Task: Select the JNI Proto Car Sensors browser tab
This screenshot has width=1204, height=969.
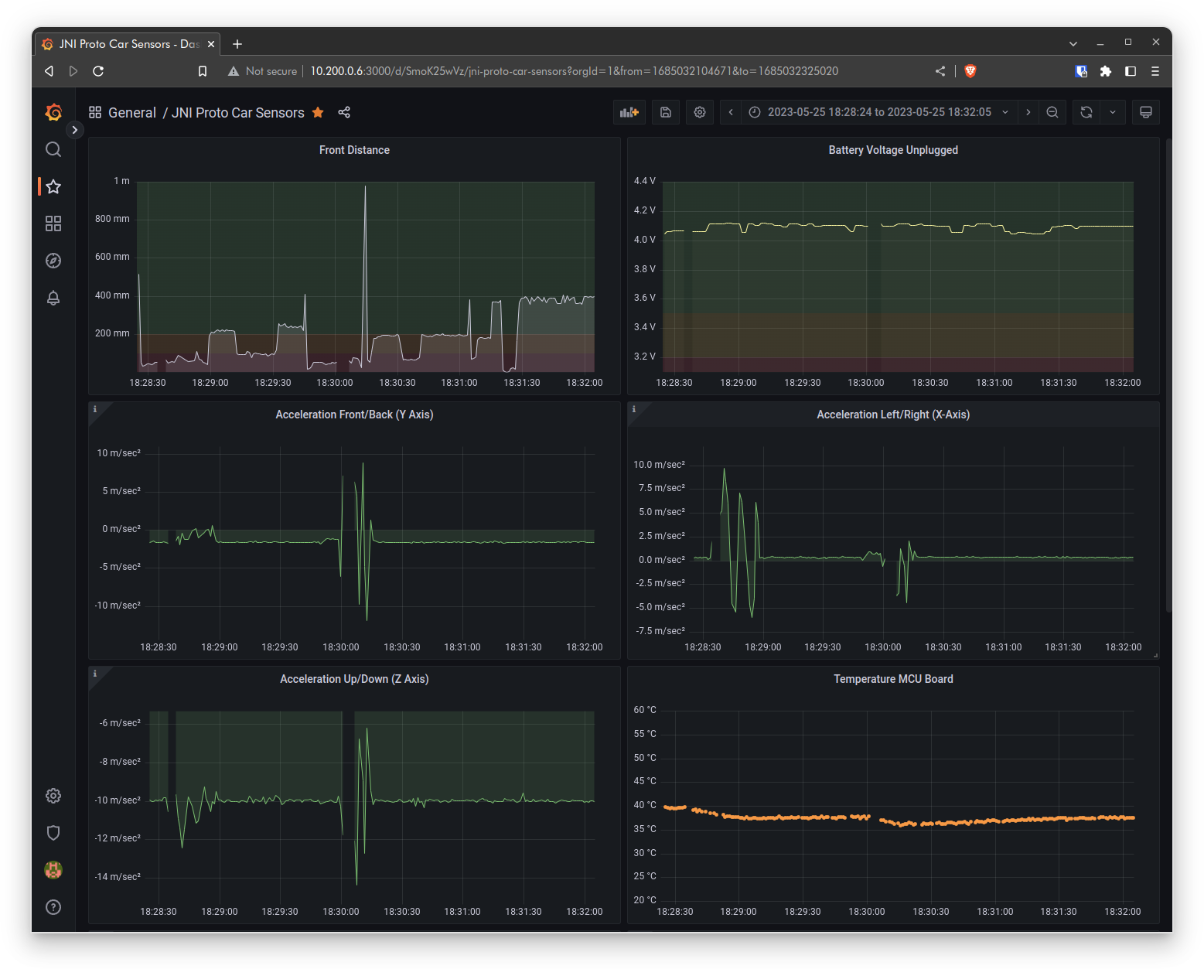Action: 122,44
